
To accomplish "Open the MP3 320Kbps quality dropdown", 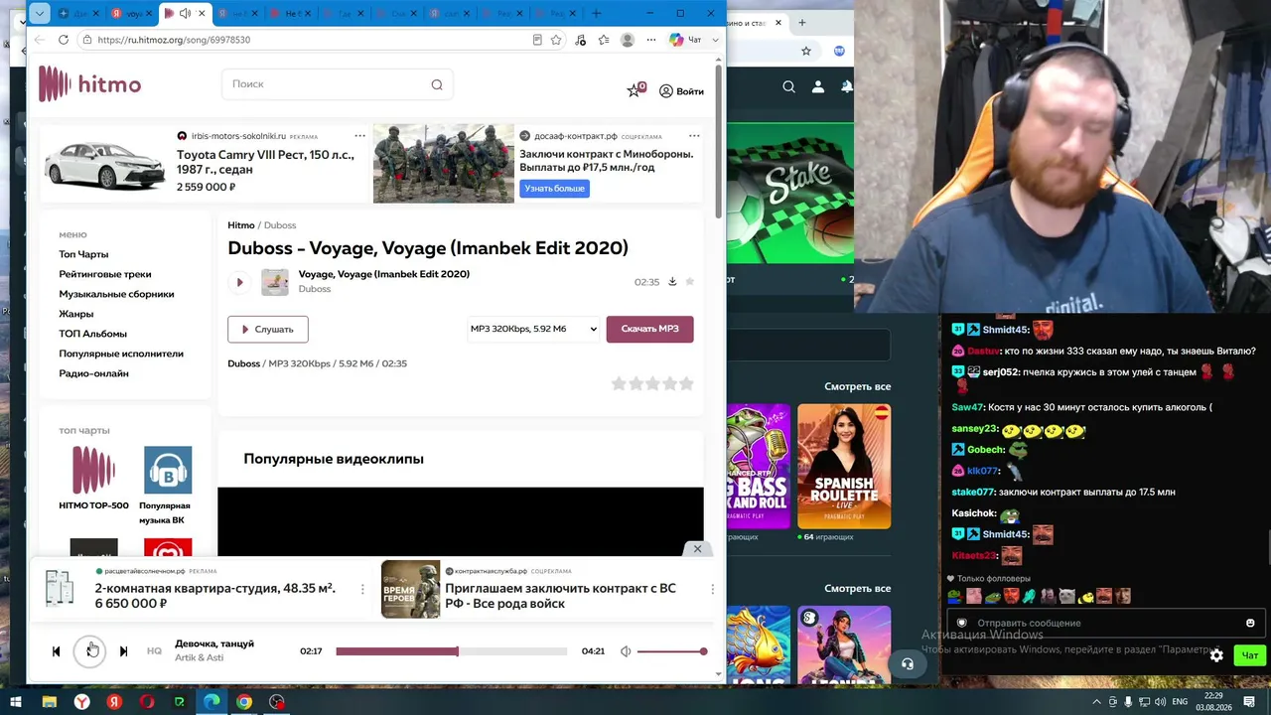I will point(533,329).
